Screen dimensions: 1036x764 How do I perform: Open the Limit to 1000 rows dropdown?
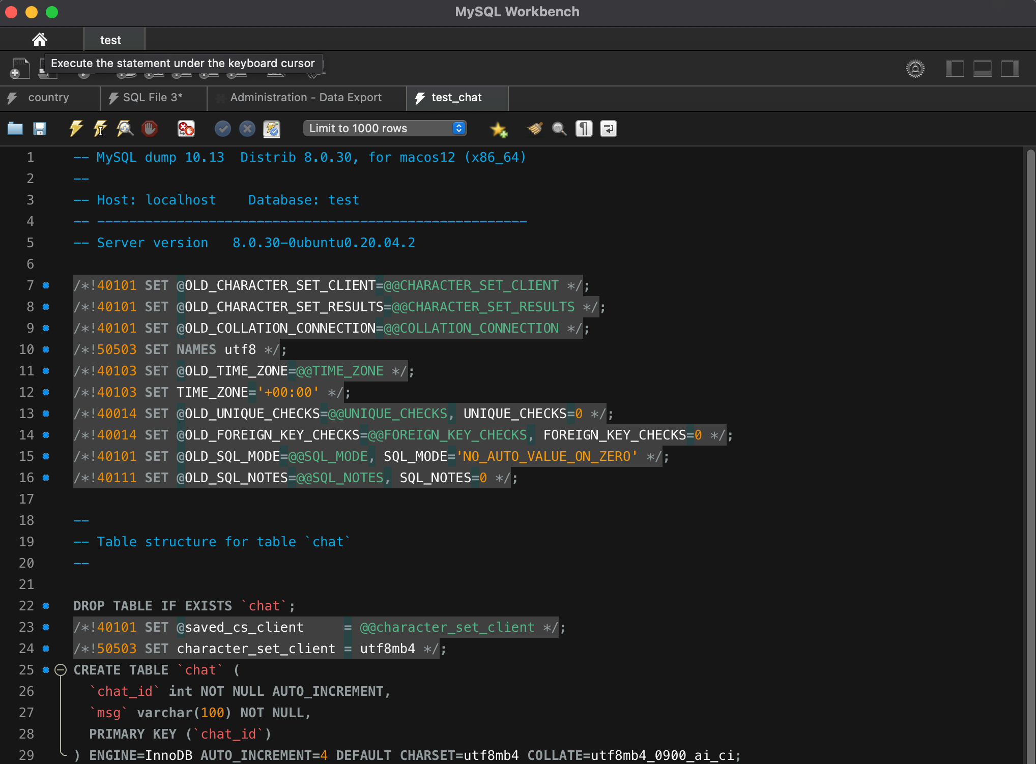click(385, 128)
